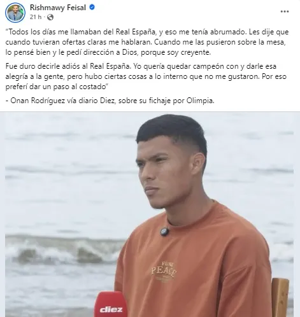This screenshot has width=300, height=317.
Task: Click the word "Dios" in the post
Action: 129,52
